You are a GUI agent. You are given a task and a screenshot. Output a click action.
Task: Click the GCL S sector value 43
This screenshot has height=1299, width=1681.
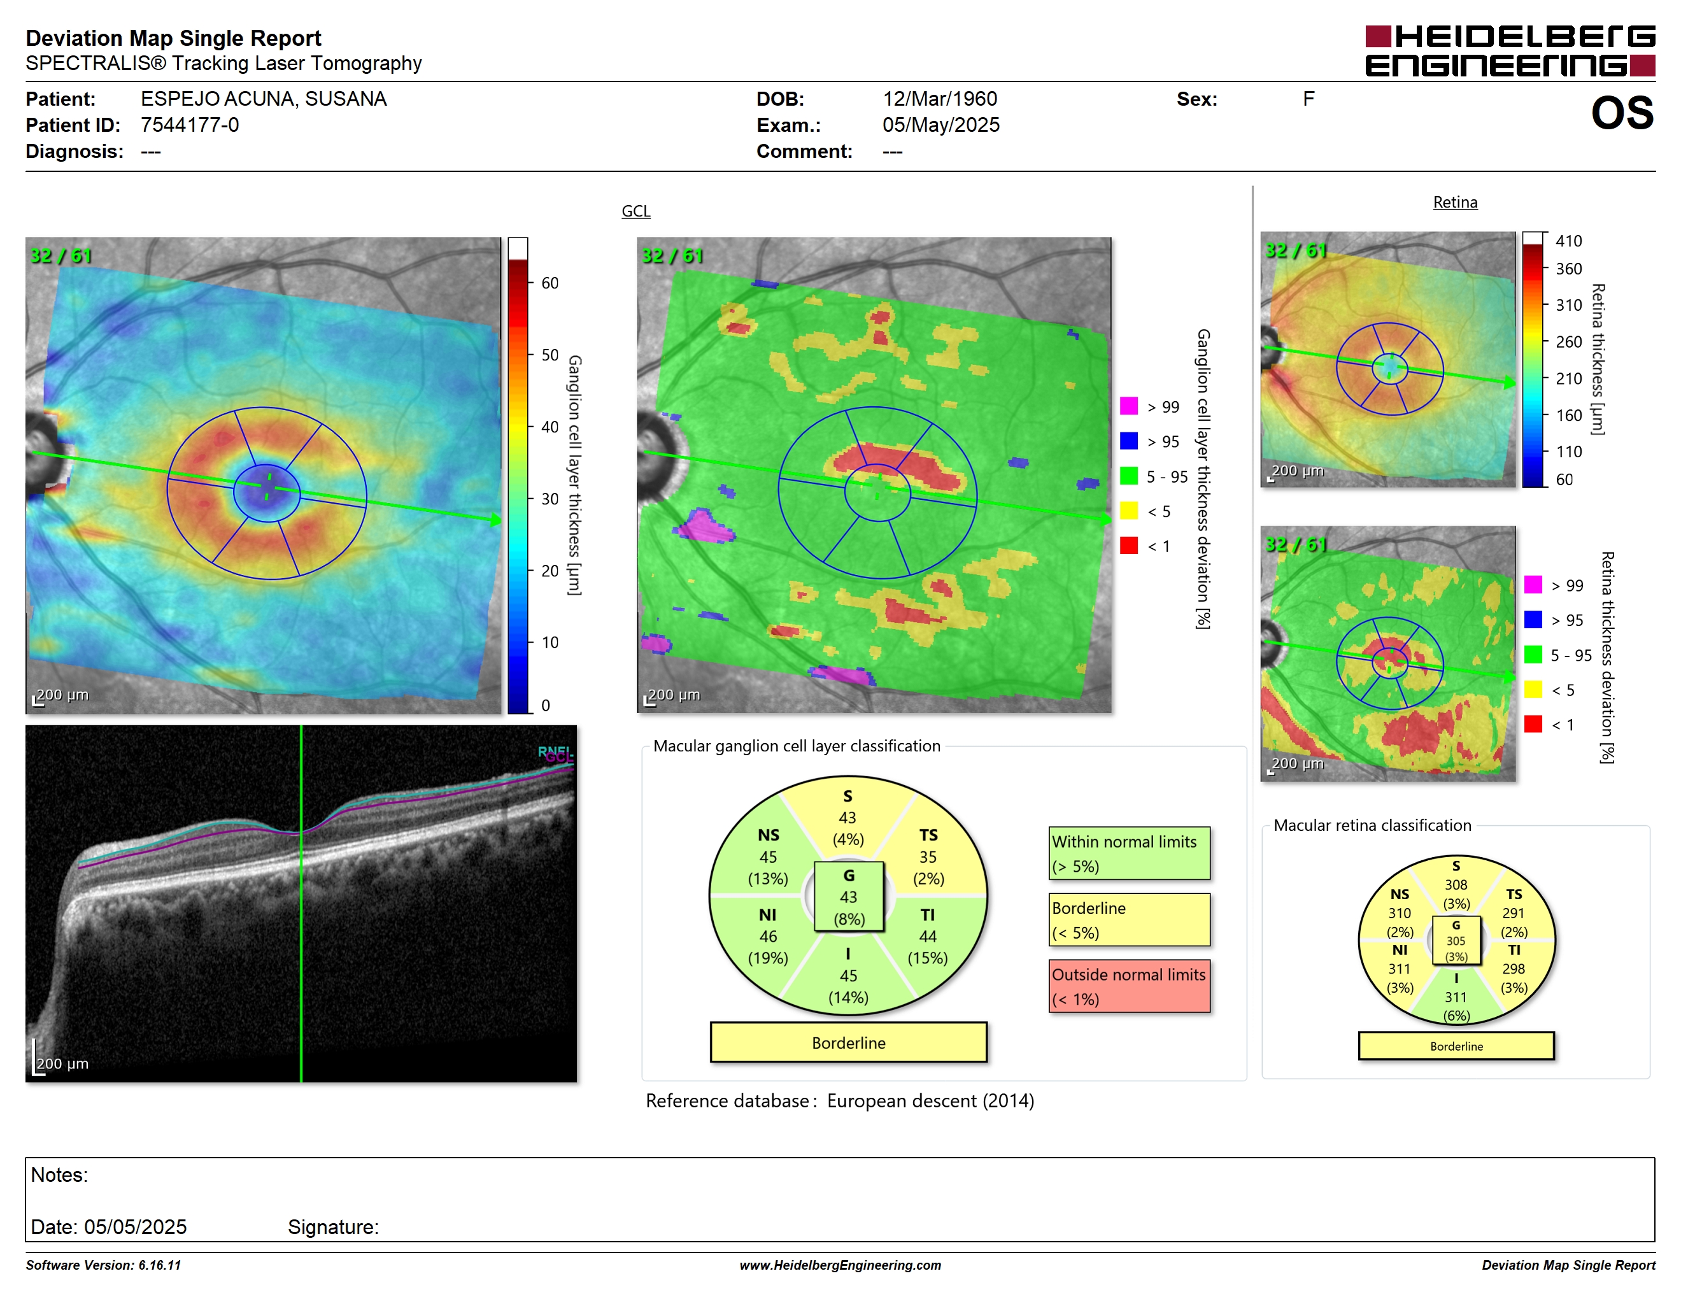point(848,817)
